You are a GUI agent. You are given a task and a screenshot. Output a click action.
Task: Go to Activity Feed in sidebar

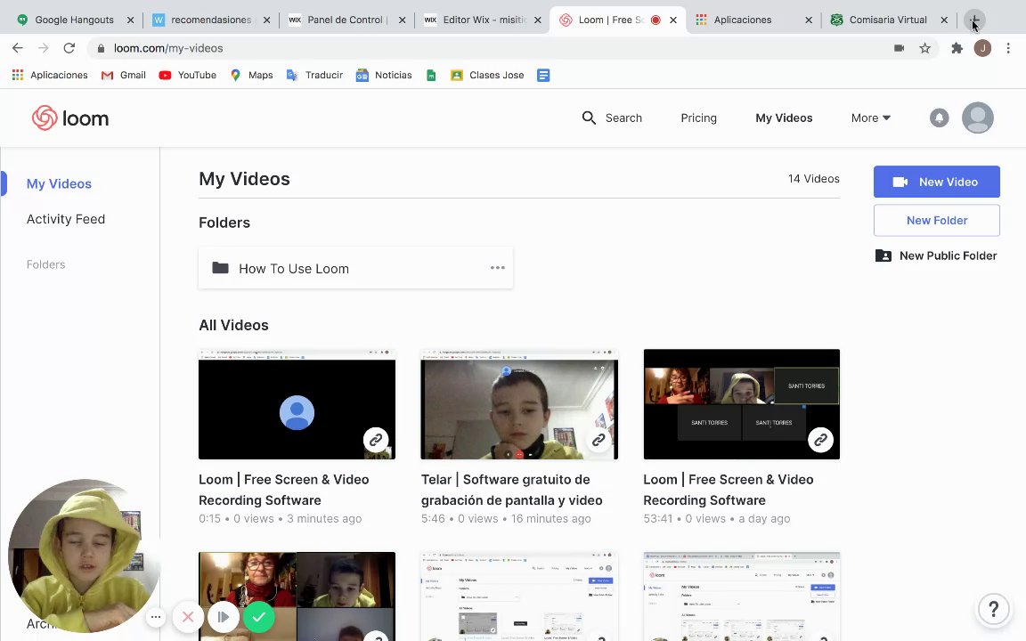[66, 219]
